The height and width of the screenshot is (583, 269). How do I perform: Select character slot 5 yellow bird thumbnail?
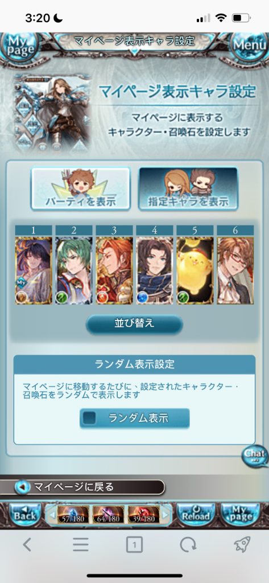coord(194,270)
